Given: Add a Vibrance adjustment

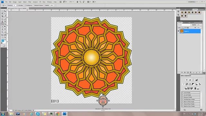Looking at the screenshot, I should tap(184, 84).
